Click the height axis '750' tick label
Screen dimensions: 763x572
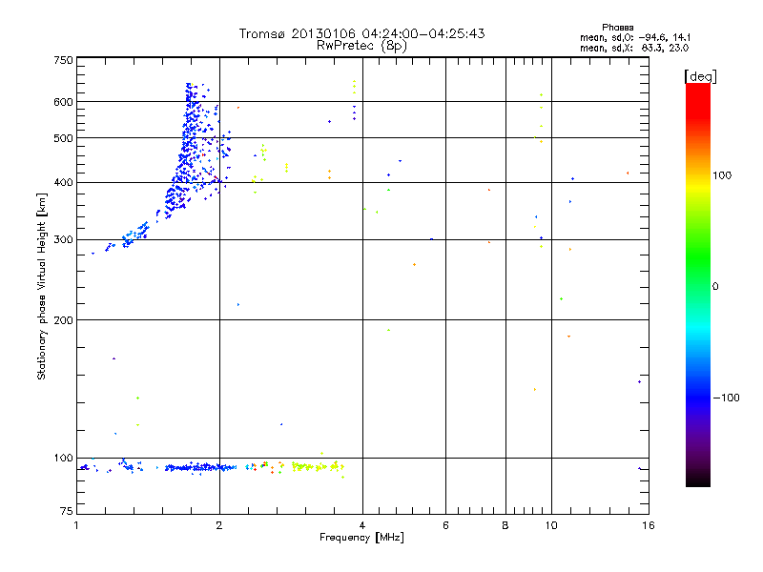63,60
